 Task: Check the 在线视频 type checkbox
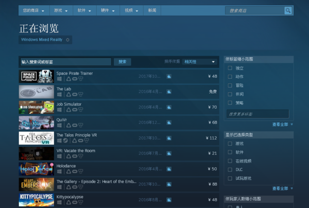[230, 161]
